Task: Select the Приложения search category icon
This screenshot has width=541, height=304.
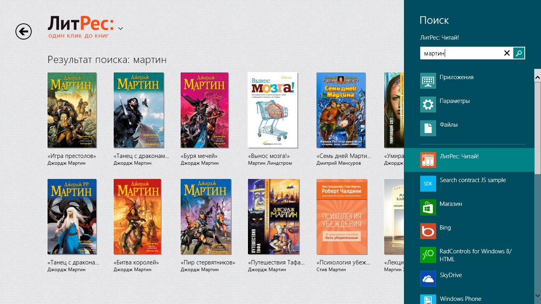Action: (428, 81)
